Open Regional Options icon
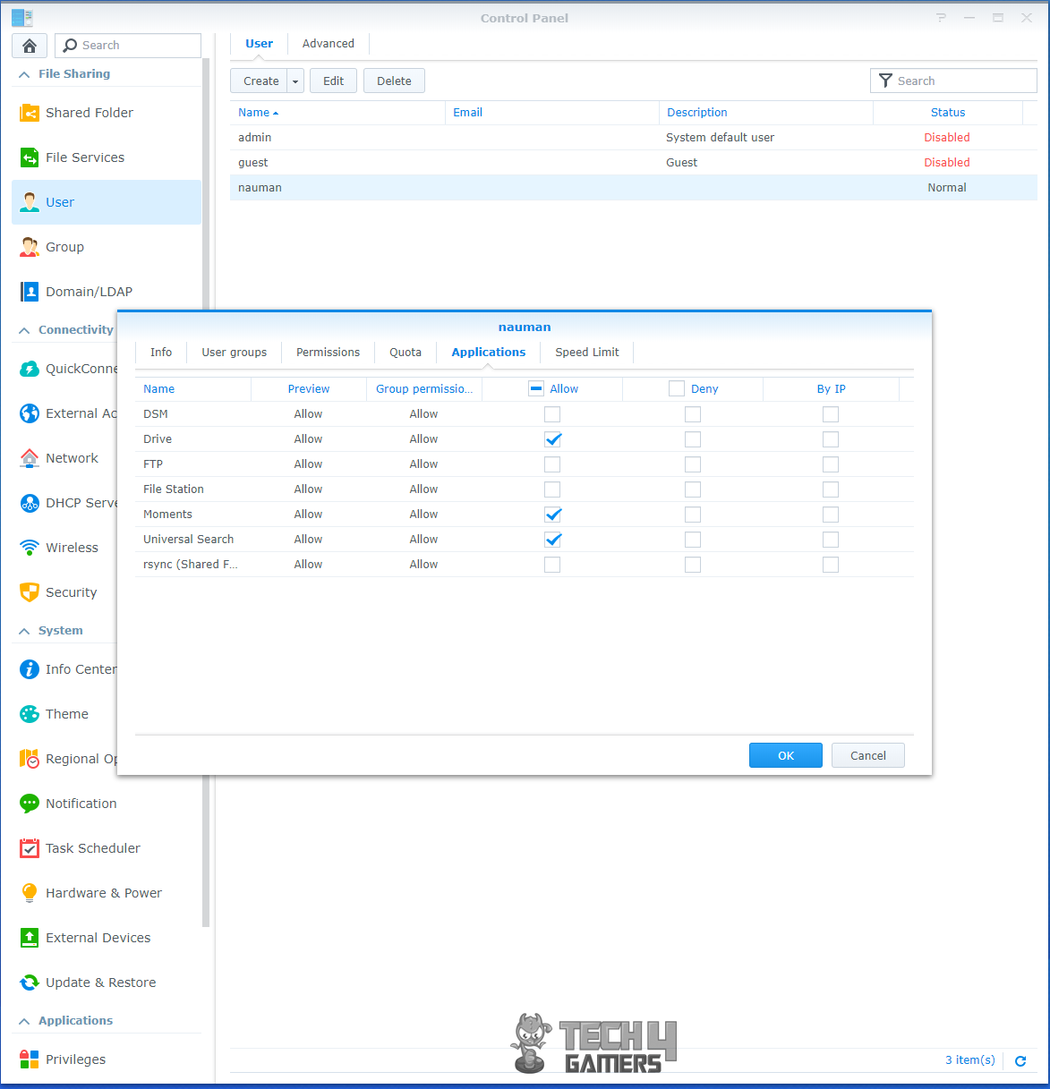Image resolution: width=1050 pixels, height=1089 pixels. point(30,759)
